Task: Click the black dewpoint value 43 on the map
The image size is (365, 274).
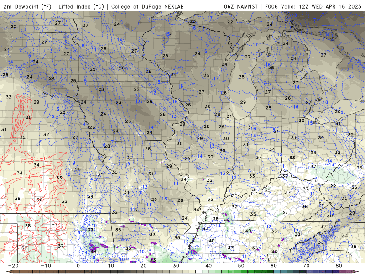Action: click(153, 260)
